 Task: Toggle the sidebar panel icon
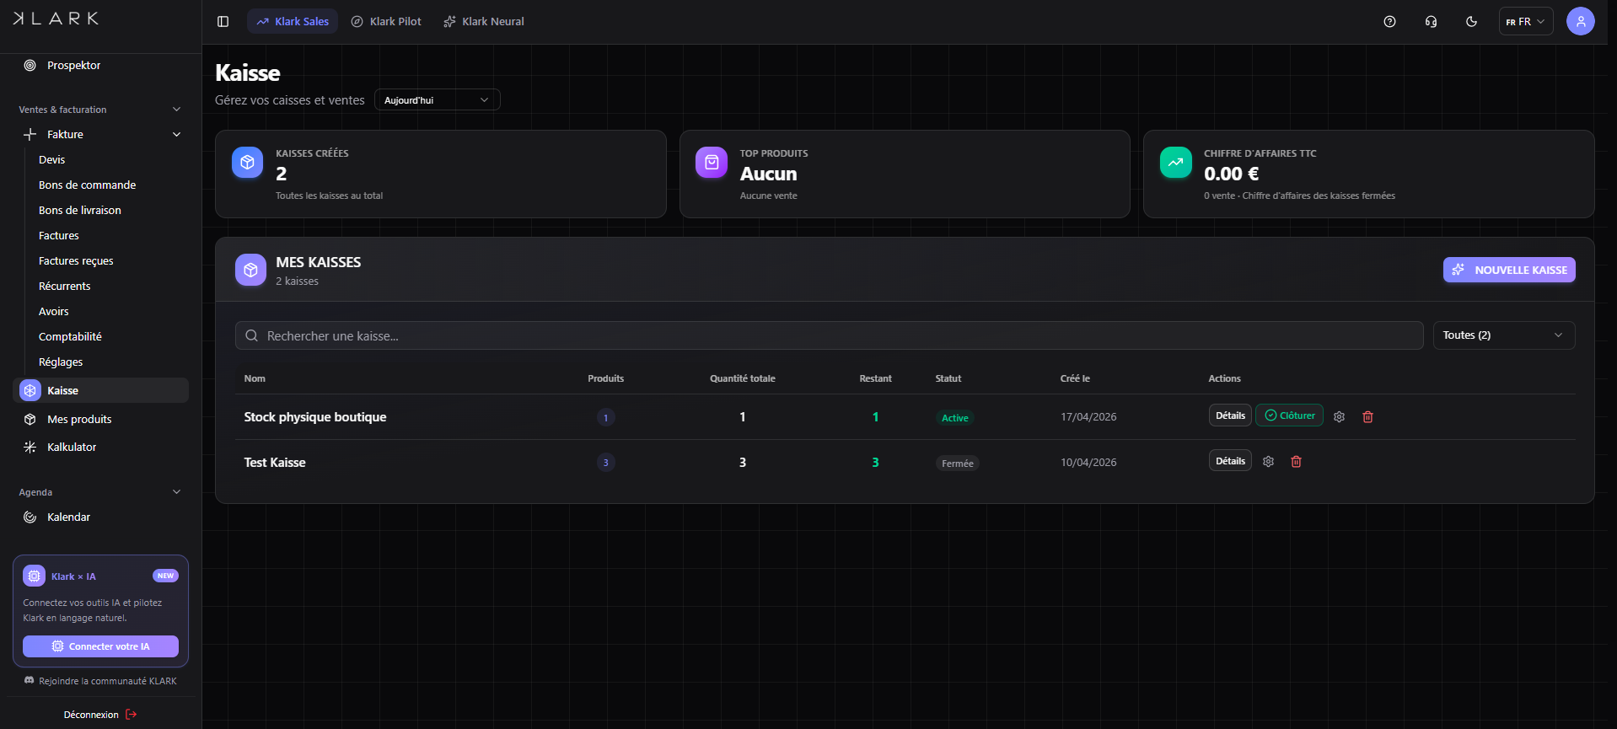[x=223, y=22]
